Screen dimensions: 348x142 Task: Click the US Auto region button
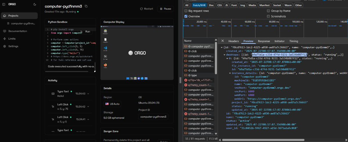tap(112, 104)
